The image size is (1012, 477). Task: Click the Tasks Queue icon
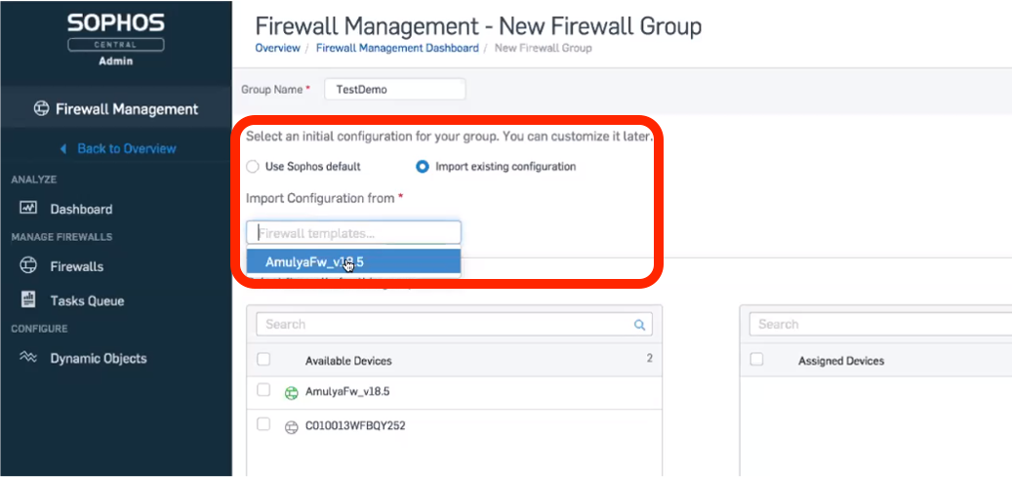point(28,300)
